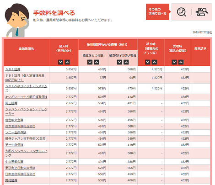
Task: Open the 信金中央金庫 link
Action: click(x=14, y=120)
